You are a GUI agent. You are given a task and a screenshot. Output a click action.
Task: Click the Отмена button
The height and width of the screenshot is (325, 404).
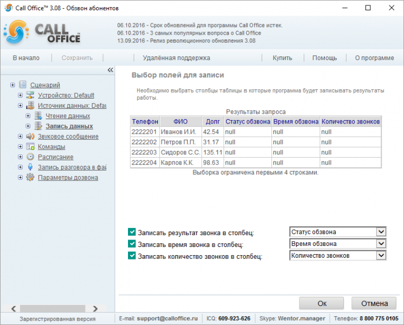[x=374, y=303]
